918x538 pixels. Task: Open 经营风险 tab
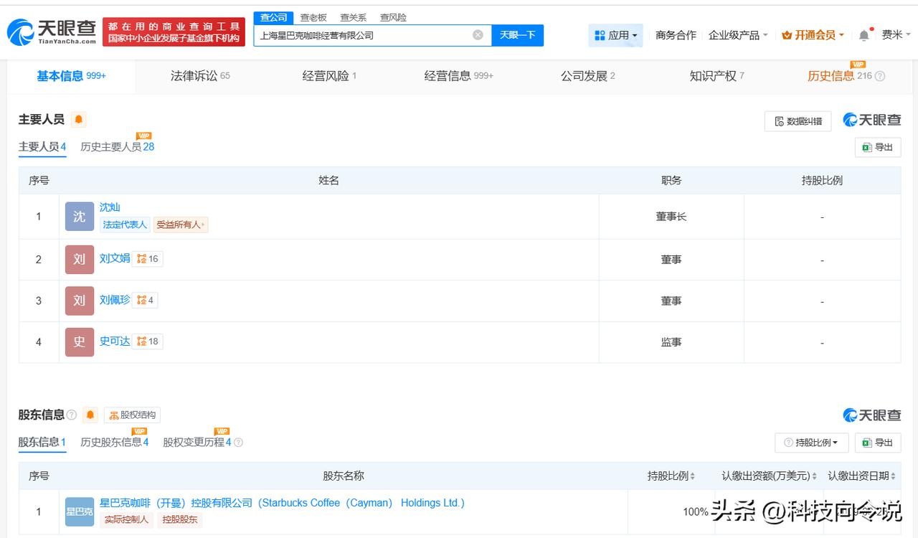point(329,76)
